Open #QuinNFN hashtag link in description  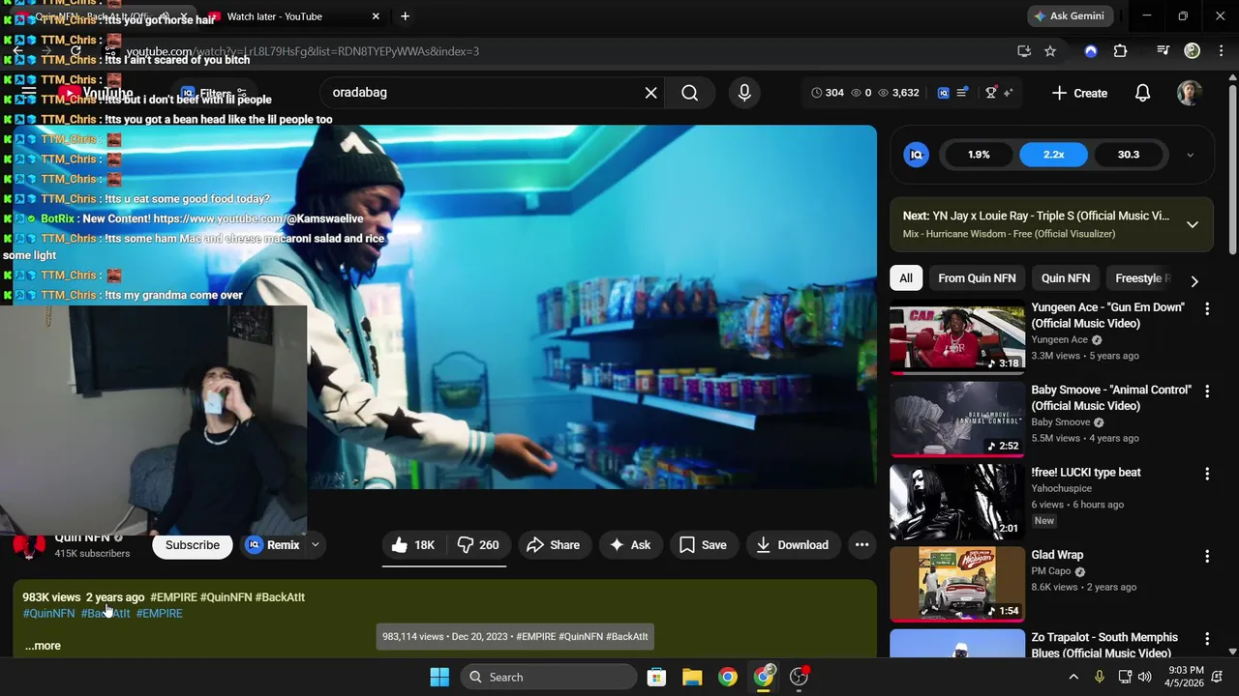48,614
